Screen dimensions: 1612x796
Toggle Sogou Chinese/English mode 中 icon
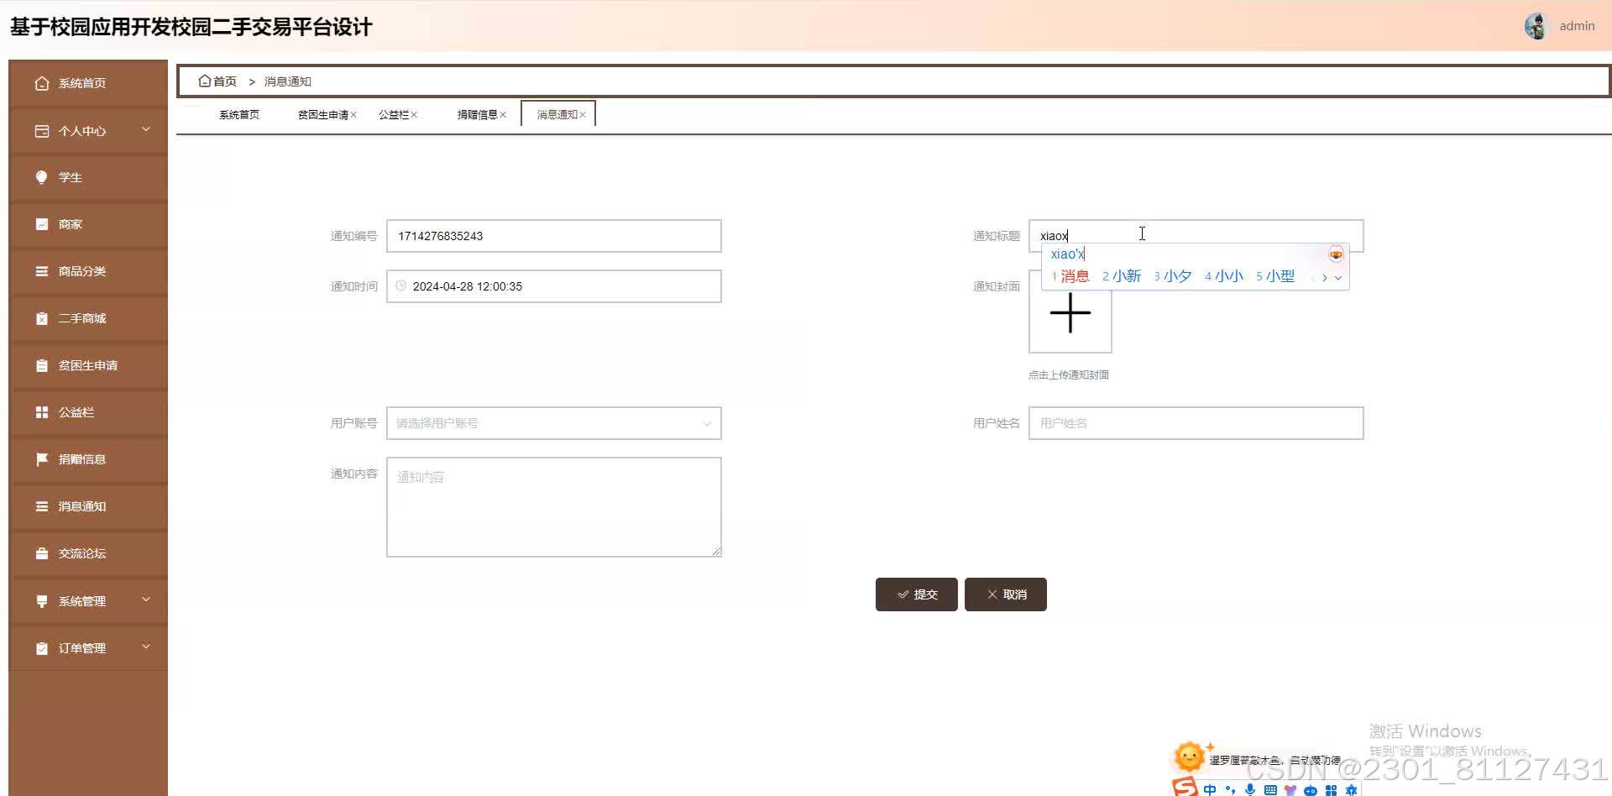(1210, 789)
